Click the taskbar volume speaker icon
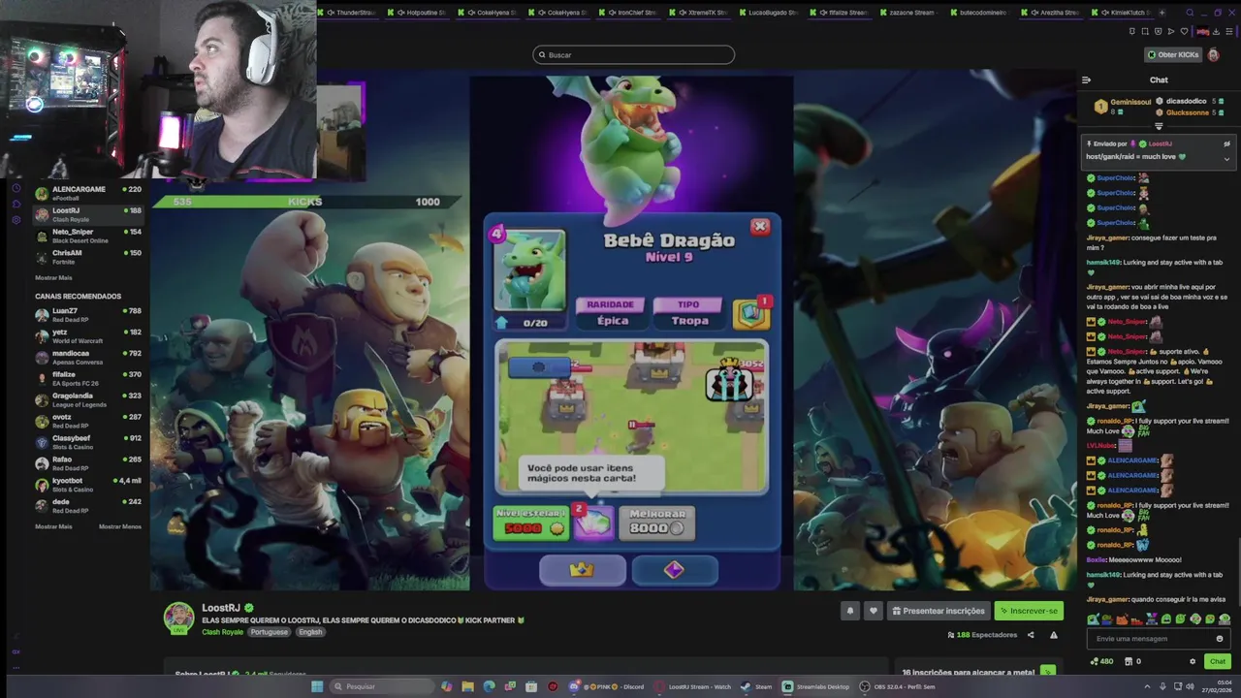Image resolution: width=1241 pixels, height=698 pixels. point(1192,686)
